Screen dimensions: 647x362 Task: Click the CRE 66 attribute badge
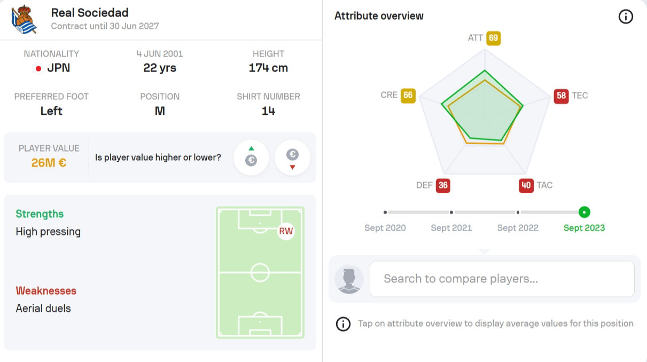tap(408, 95)
